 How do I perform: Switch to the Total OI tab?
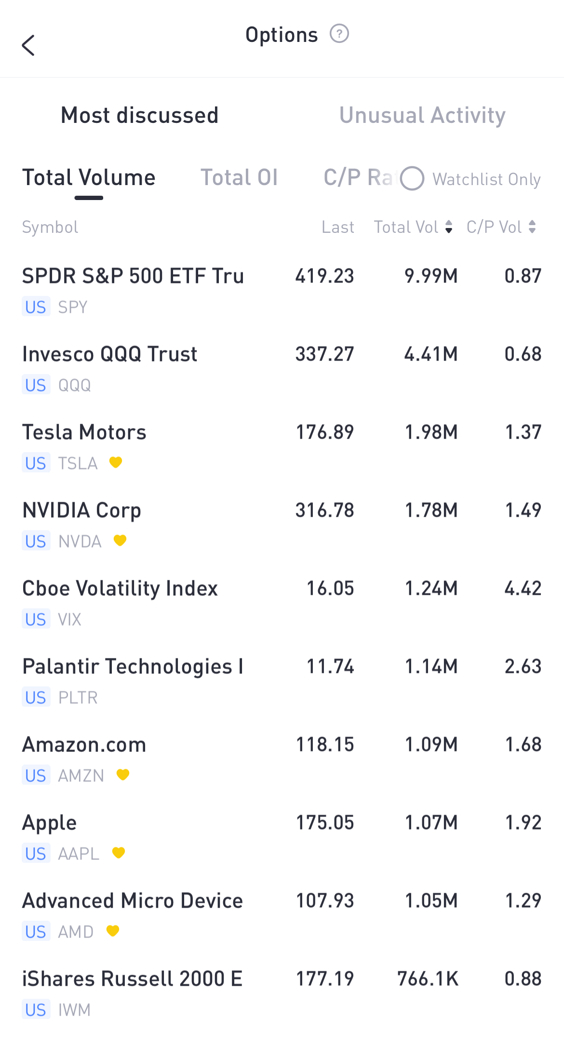click(x=239, y=177)
